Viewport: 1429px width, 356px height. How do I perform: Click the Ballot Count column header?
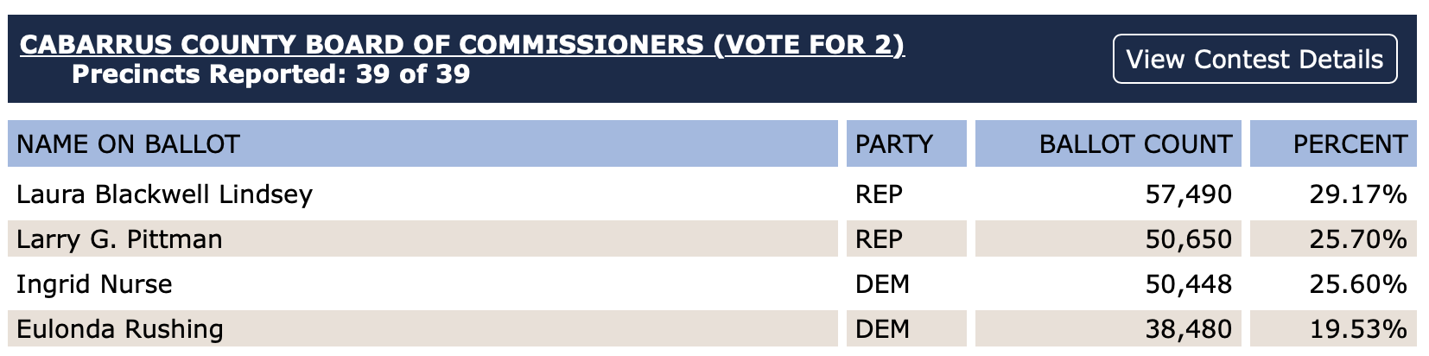(1135, 143)
